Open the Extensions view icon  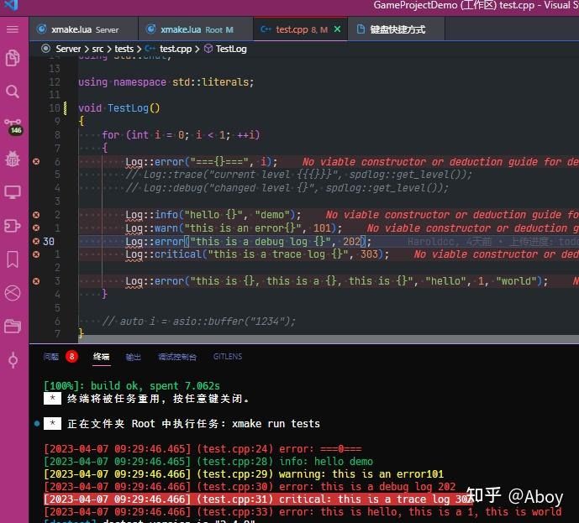point(13,225)
